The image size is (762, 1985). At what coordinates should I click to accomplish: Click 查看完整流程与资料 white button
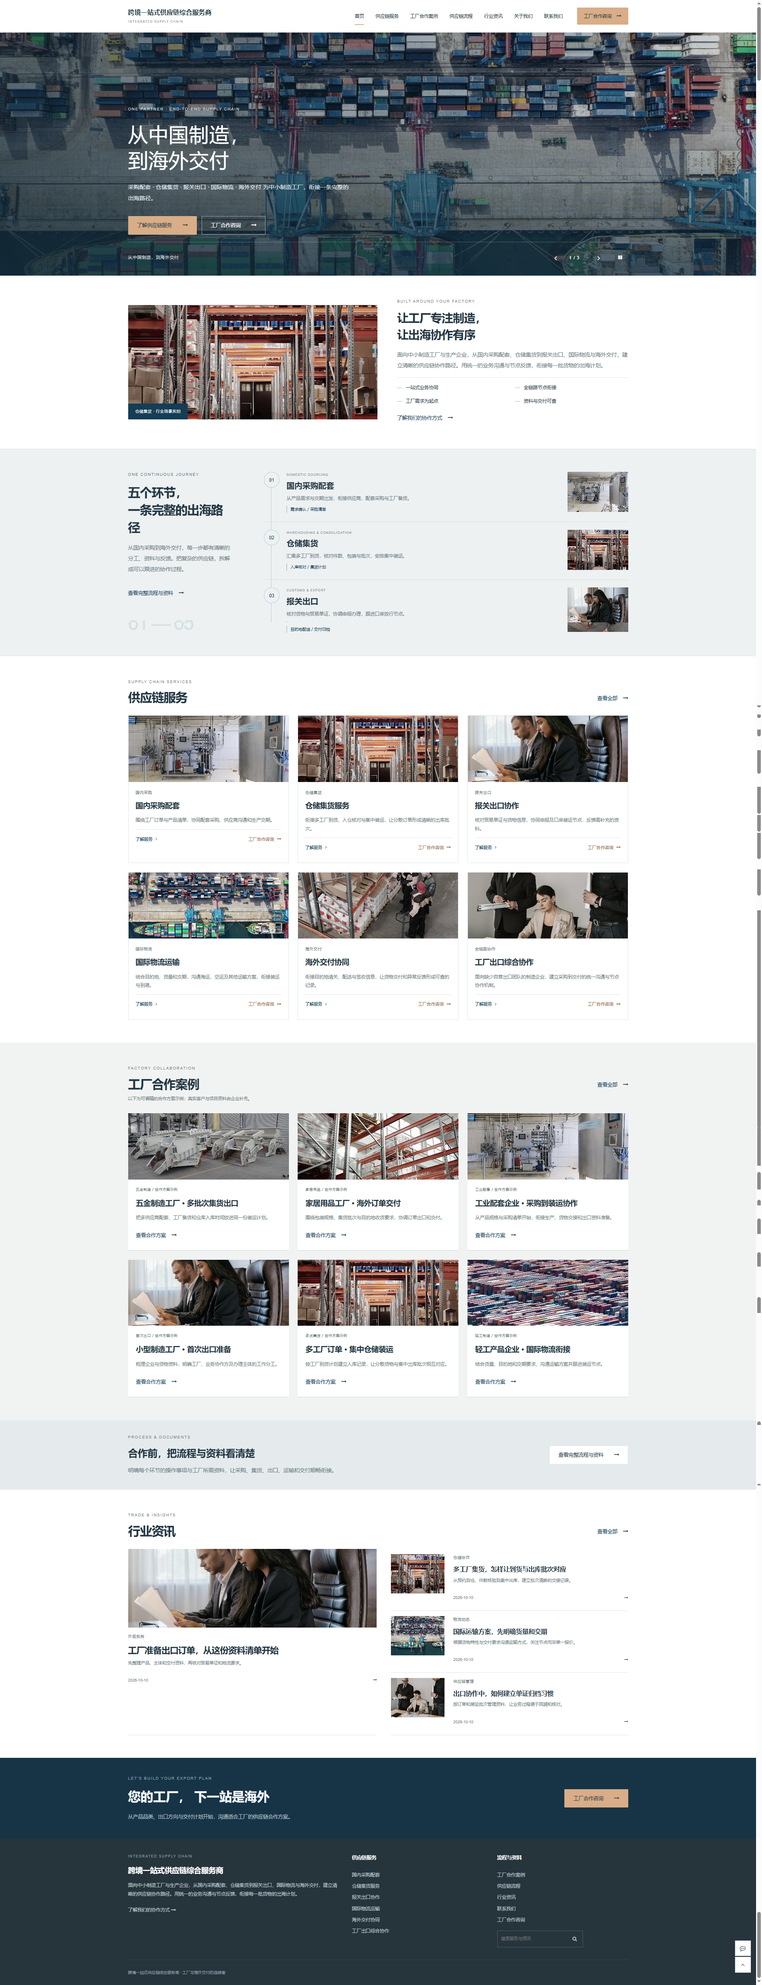588,1455
